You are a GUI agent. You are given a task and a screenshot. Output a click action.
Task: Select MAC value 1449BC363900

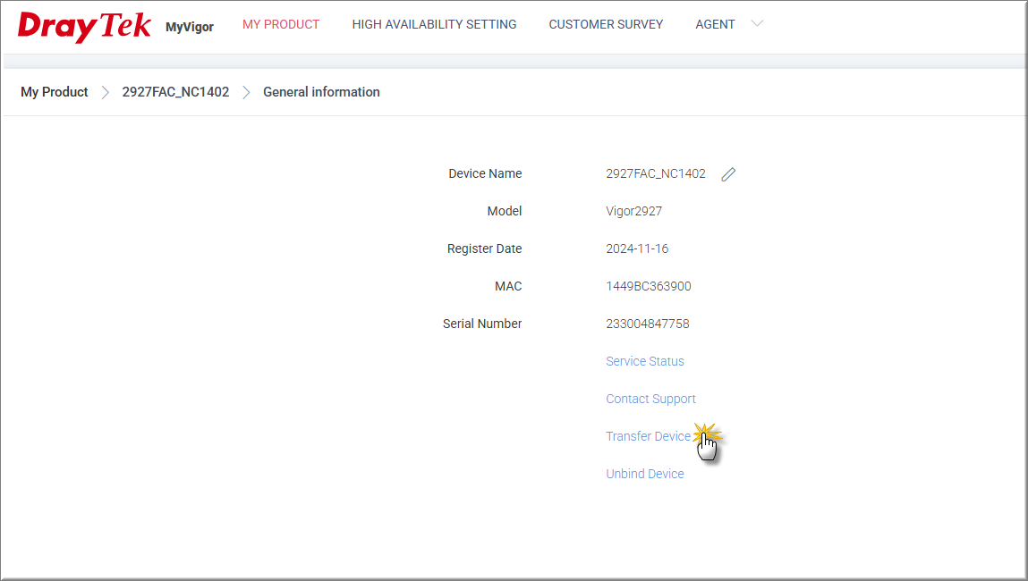coord(649,286)
